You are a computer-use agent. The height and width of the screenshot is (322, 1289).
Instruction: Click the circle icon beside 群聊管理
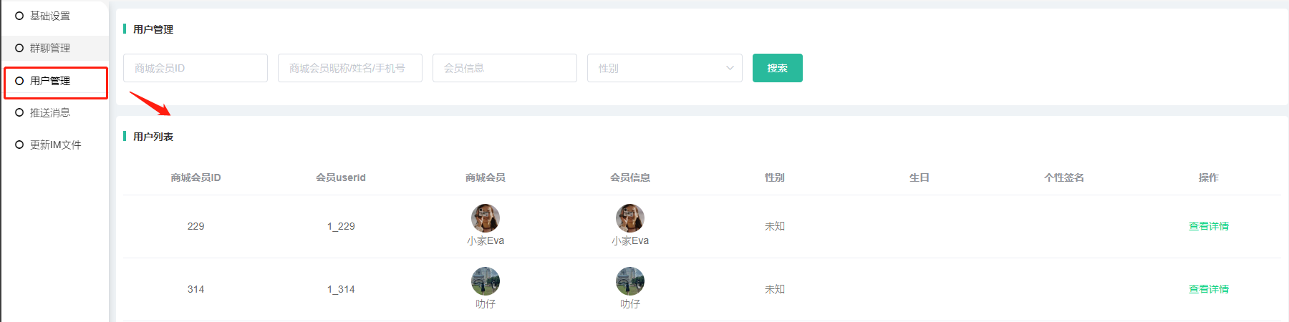click(x=19, y=48)
